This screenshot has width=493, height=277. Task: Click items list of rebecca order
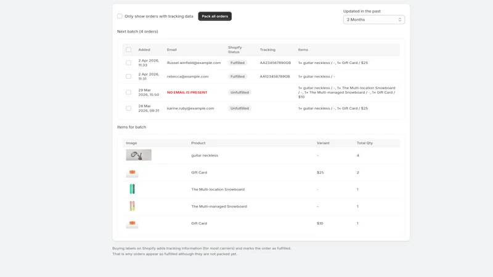[316, 76]
